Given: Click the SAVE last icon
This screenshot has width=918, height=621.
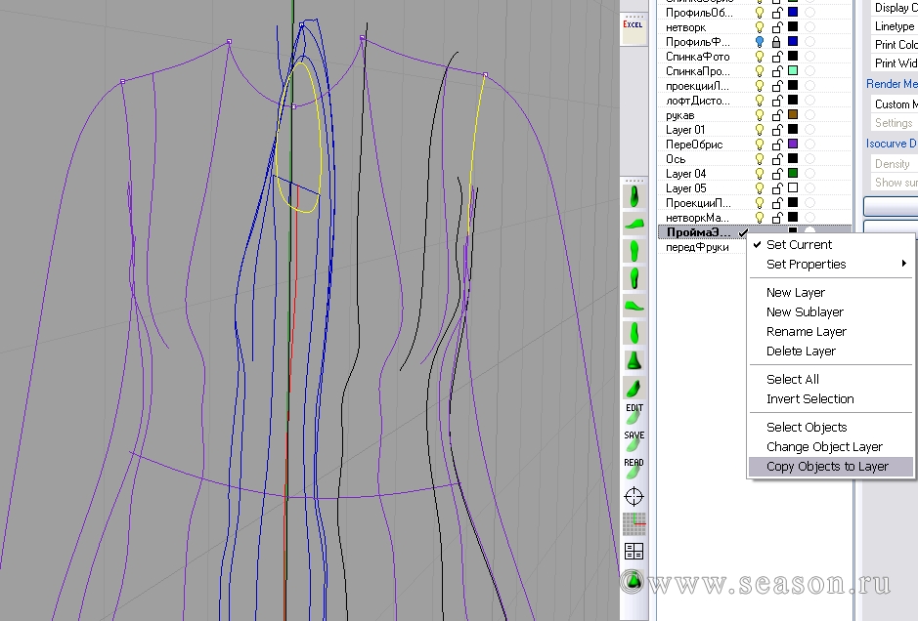Looking at the screenshot, I should (x=634, y=441).
